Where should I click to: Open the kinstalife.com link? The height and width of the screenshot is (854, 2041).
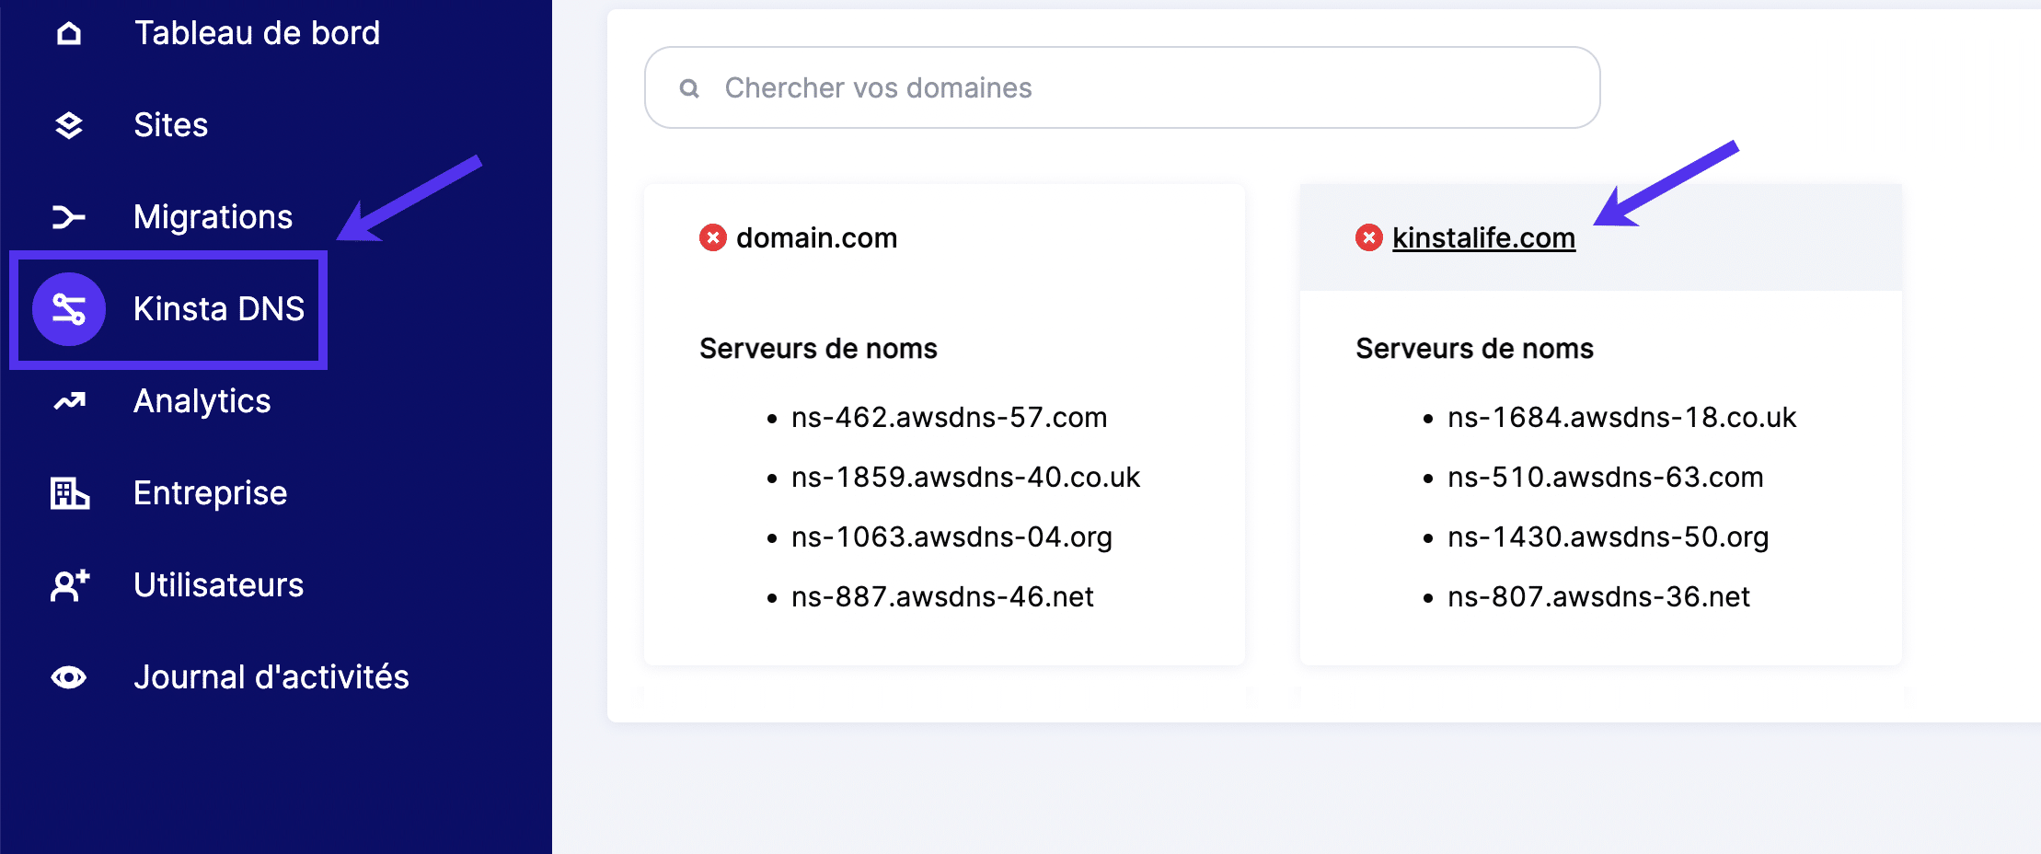point(1483,237)
